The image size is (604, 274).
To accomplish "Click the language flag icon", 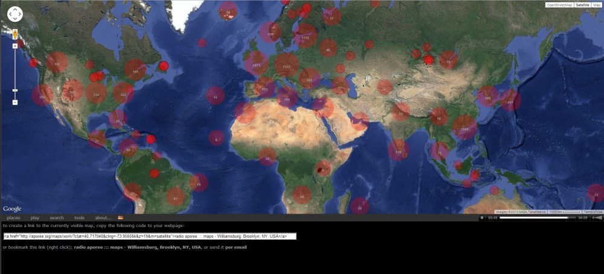I will point(120,217).
